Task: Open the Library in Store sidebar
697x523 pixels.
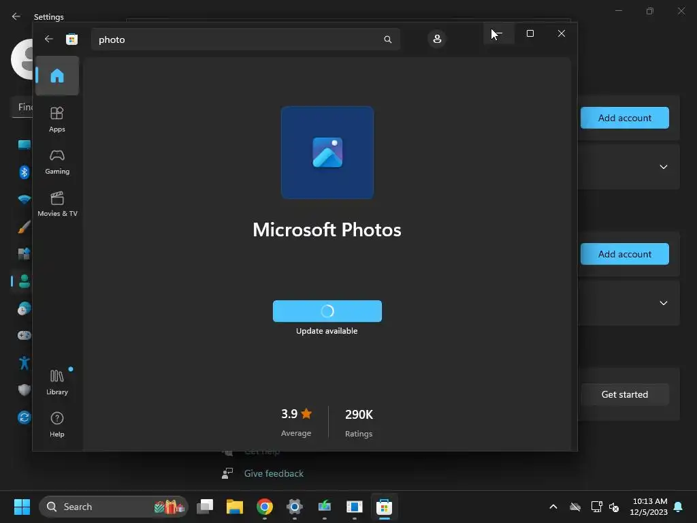Action: pyautogui.click(x=57, y=383)
